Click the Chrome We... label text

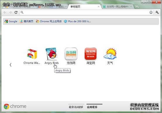[x=32, y=63]
